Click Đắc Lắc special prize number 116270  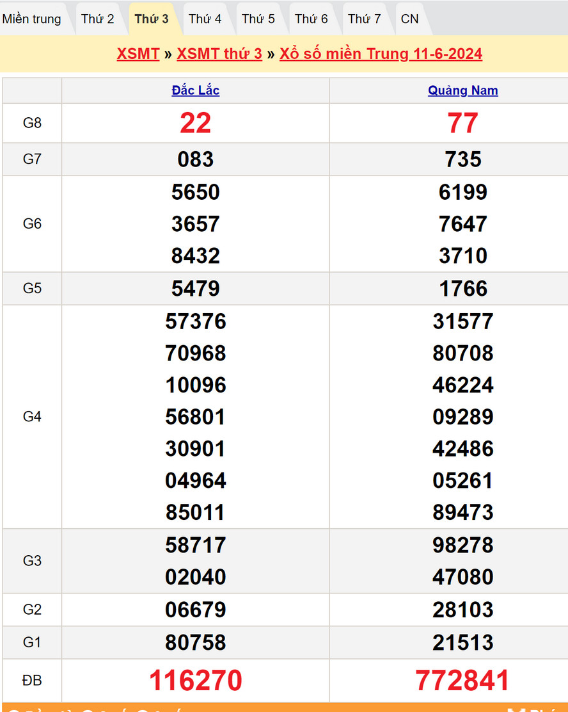[196, 681]
